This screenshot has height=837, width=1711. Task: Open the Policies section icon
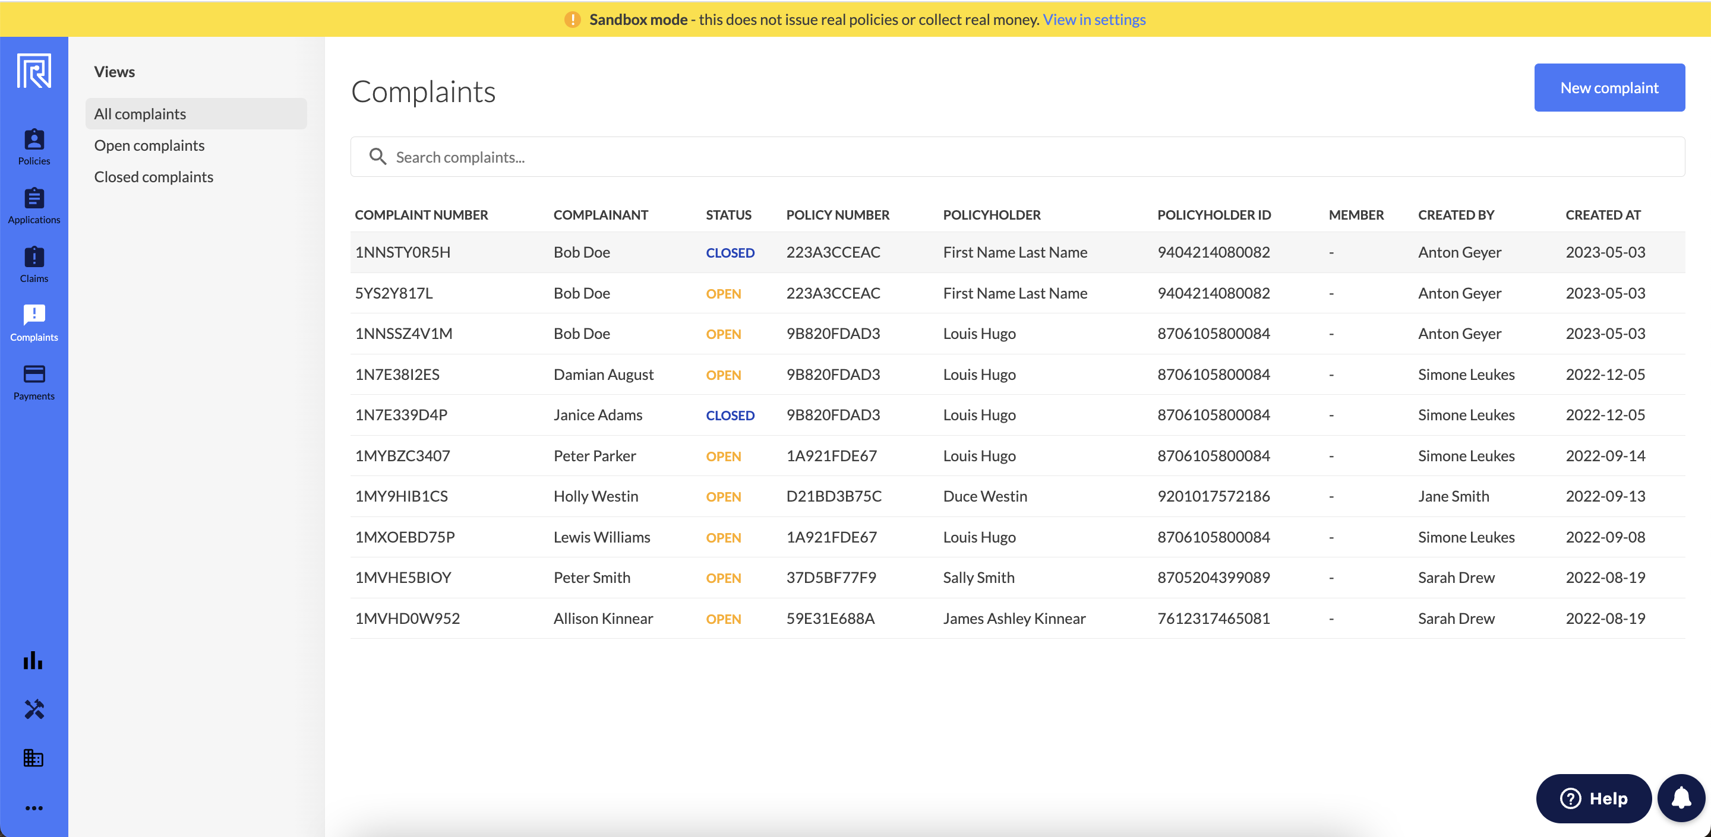click(34, 139)
